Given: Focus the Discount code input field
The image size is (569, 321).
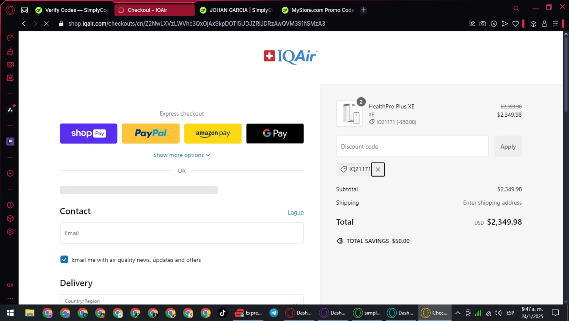Looking at the screenshot, I should (412, 146).
